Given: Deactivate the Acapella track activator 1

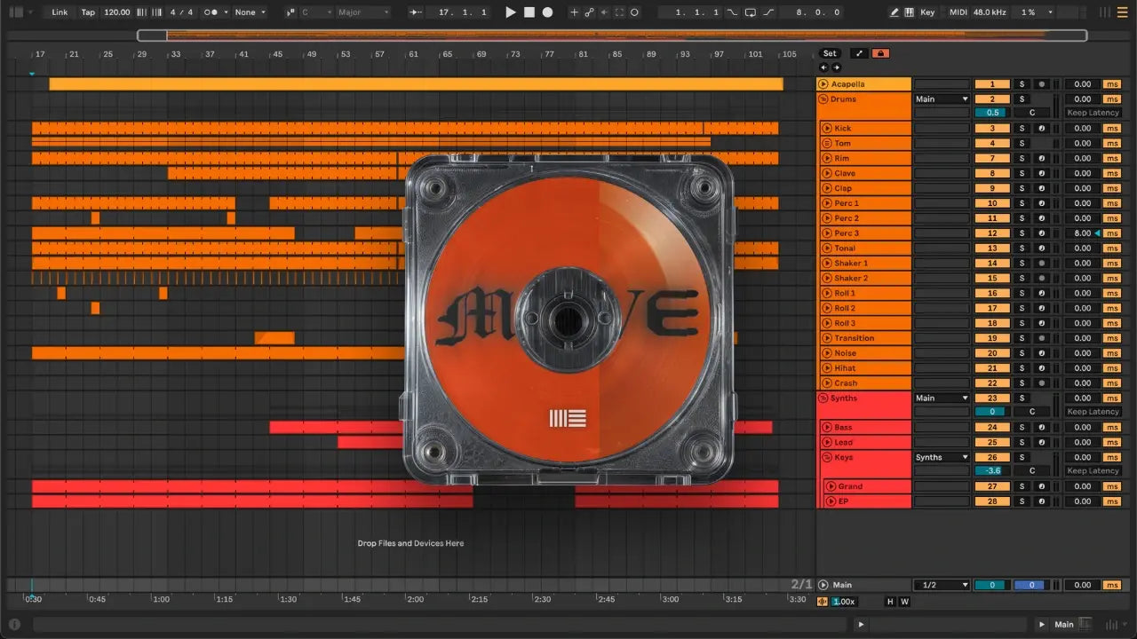Looking at the screenshot, I should tap(992, 84).
